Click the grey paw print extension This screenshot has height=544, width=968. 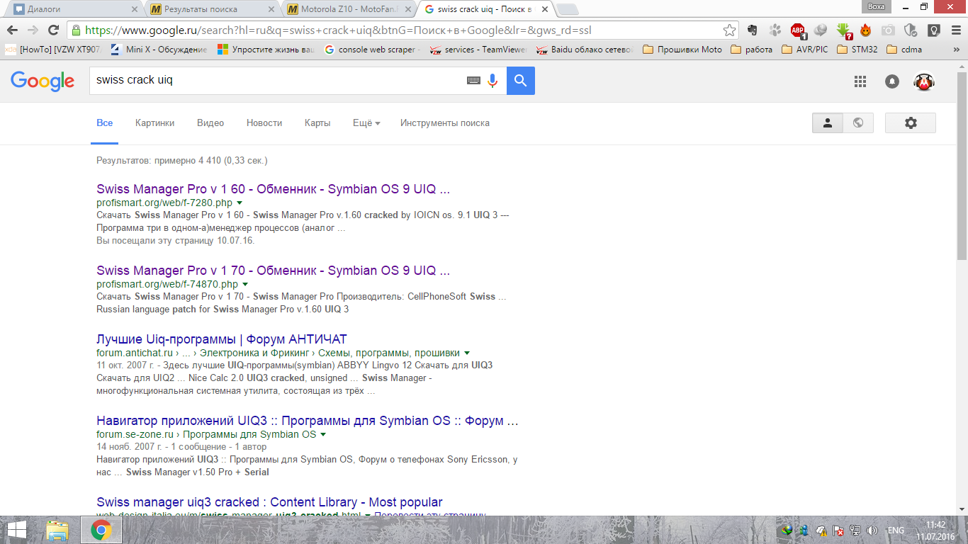[775, 30]
